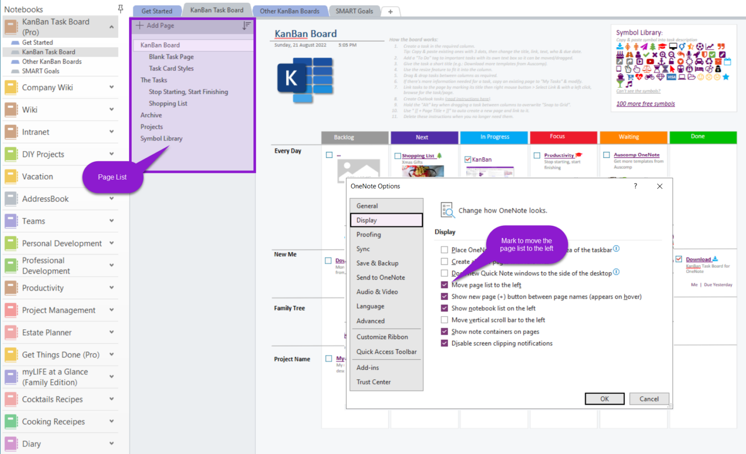Click the YouTube symbol in the Symbol Library

click(x=650, y=61)
